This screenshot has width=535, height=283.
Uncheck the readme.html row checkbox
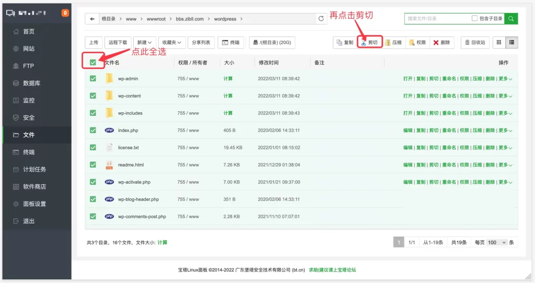pos(93,164)
